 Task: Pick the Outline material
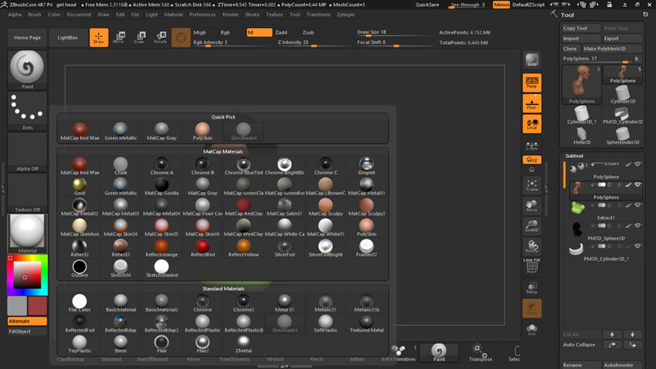click(x=79, y=269)
